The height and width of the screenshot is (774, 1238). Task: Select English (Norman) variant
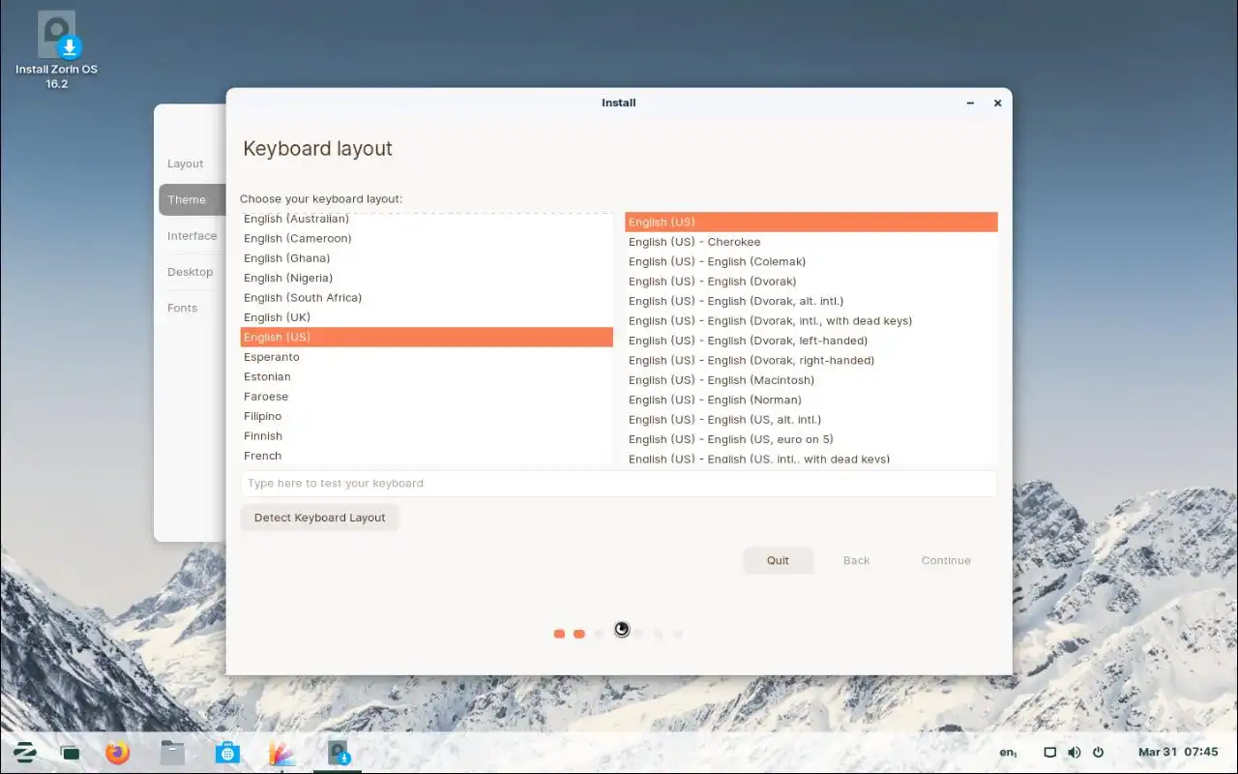point(811,400)
